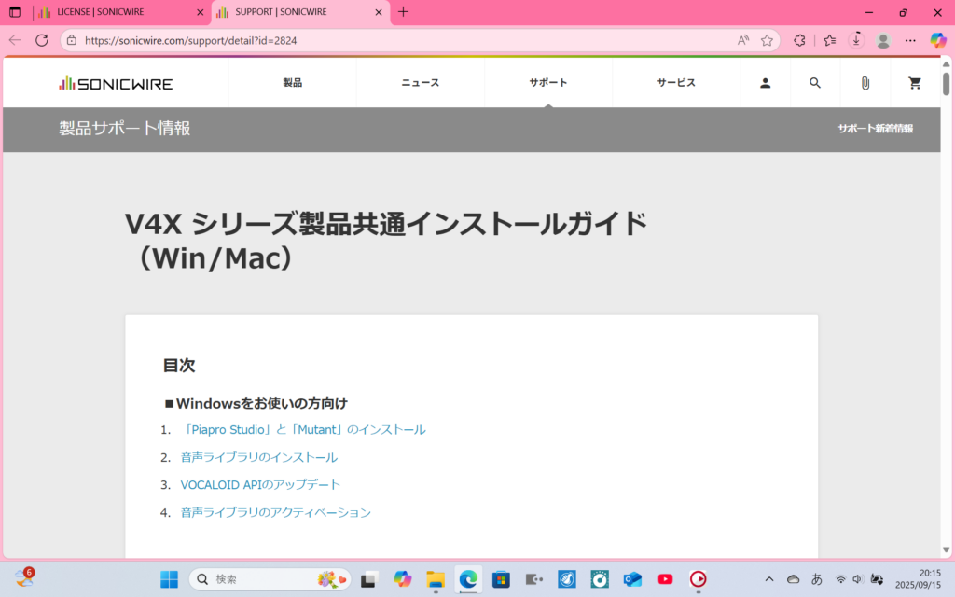The image size is (955, 597).
Task: Click the site search magnifier icon
Action: (x=815, y=83)
